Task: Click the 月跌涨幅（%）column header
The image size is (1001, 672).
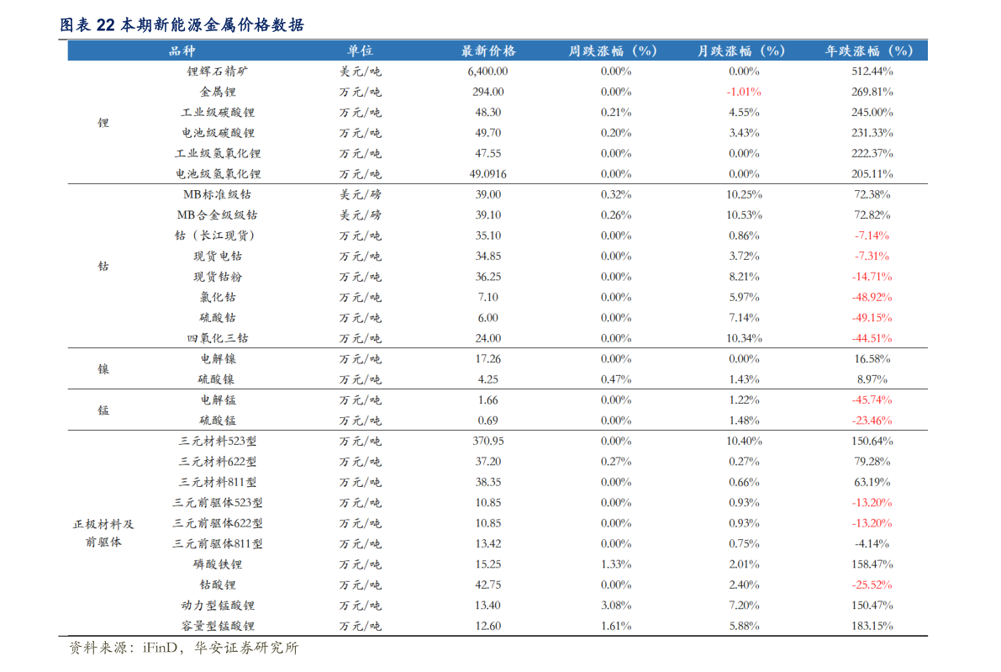Action: click(x=743, y=50)
